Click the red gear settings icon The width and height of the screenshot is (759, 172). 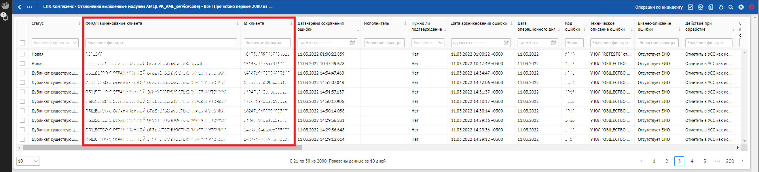tap(751, 7)
